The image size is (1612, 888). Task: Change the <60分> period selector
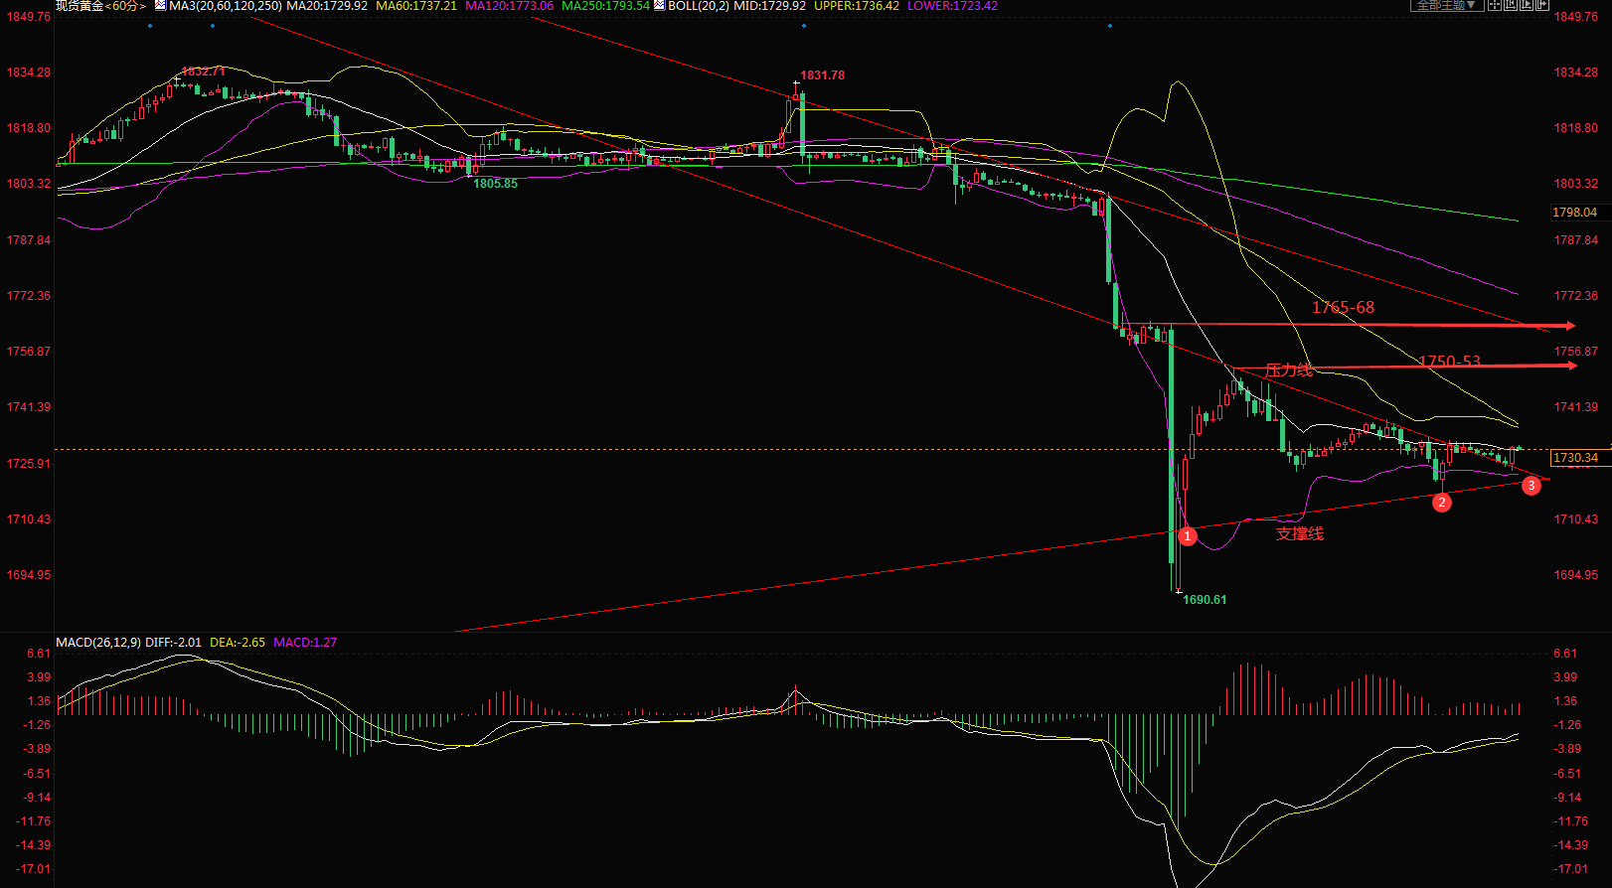pos(126,6)
